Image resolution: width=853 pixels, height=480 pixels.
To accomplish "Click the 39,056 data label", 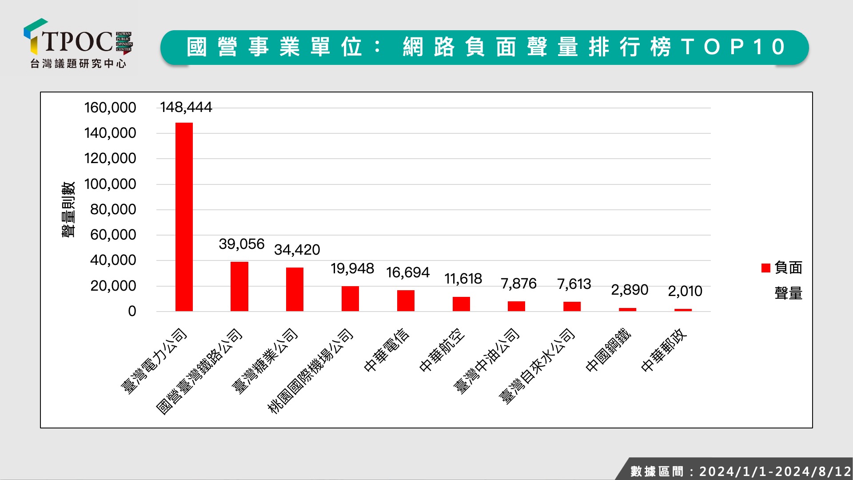I will click(x=242, y=244).
